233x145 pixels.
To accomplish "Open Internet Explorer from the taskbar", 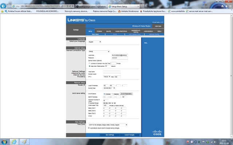I will 14,142.
